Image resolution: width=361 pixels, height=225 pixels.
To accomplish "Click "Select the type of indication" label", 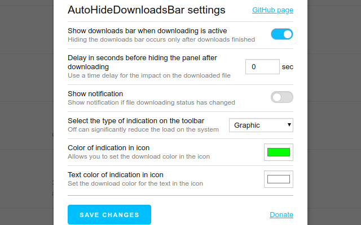I will coord(135,120).
